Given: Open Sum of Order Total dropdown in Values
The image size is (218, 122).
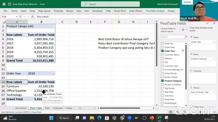Looking at the screenshot, I should click(x=214, y=92).
